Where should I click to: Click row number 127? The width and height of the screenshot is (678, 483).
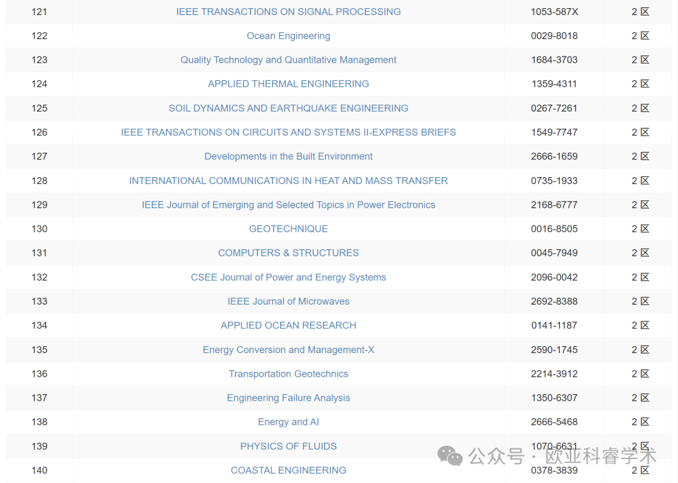pos(40,156)
